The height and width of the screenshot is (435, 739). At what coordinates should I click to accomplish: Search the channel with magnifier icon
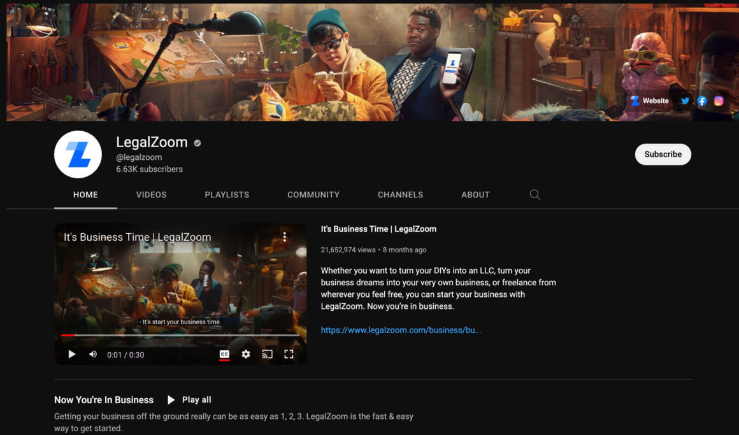[x=535, y=195]
